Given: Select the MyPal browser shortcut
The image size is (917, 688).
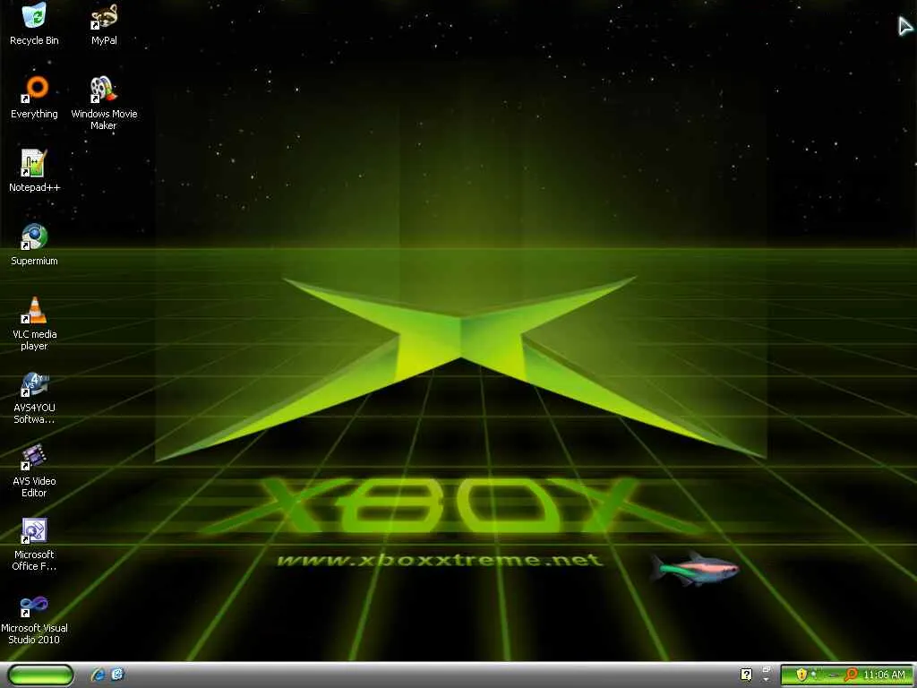Looking at the screenshot, I should coord(104,24).
